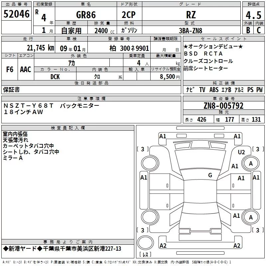Click the ABS equipment label

[x=214, y=89]
